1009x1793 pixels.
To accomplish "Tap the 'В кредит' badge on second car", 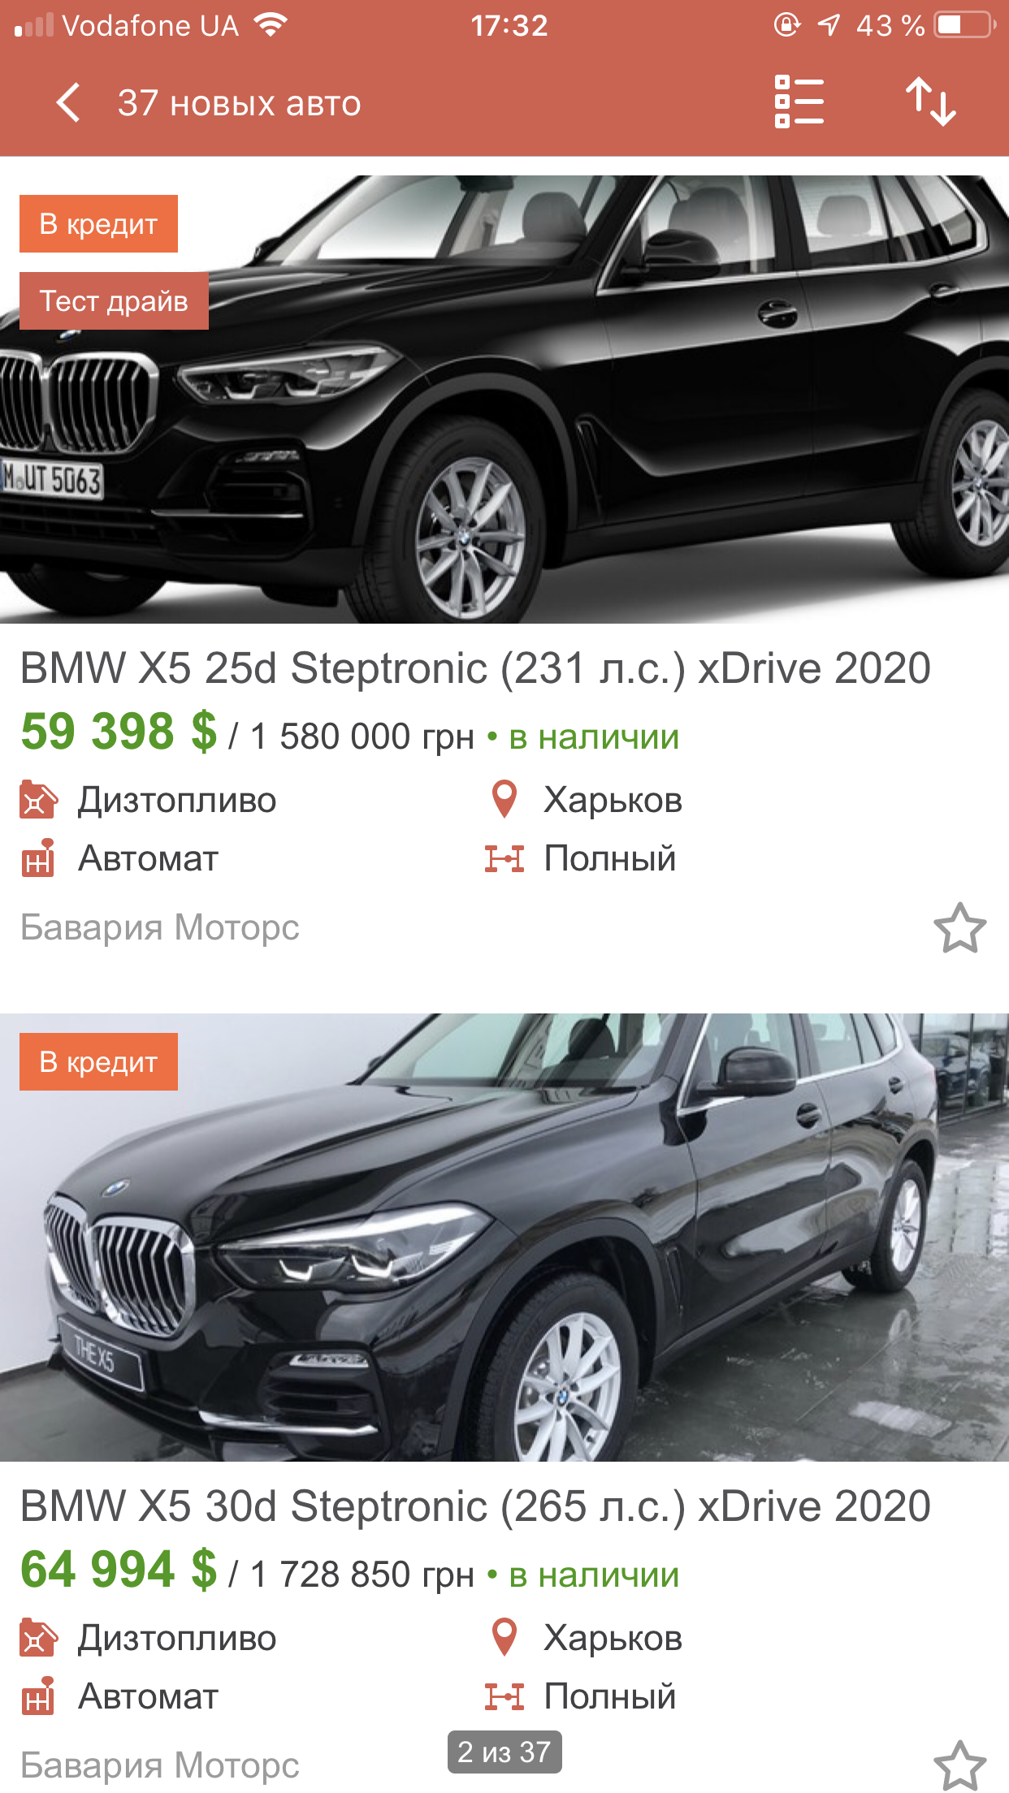I will click(98, 1062).
